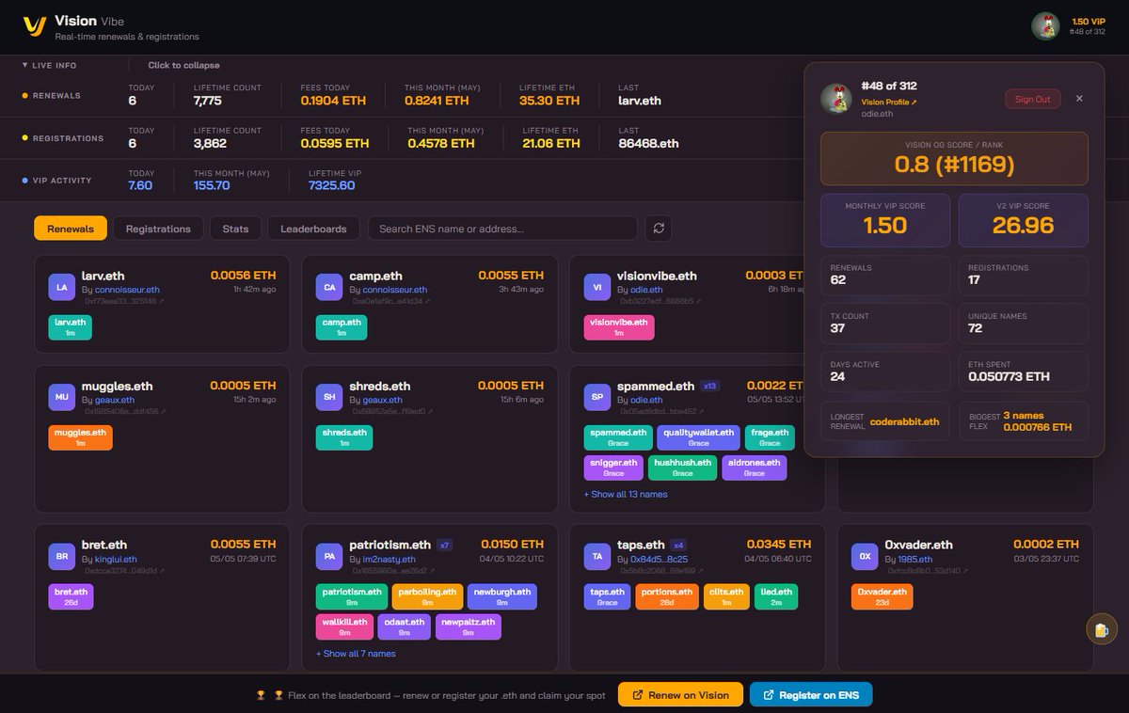
Task: Click the purple bret.eth 26d tag
Action: [x=71, y=596]
